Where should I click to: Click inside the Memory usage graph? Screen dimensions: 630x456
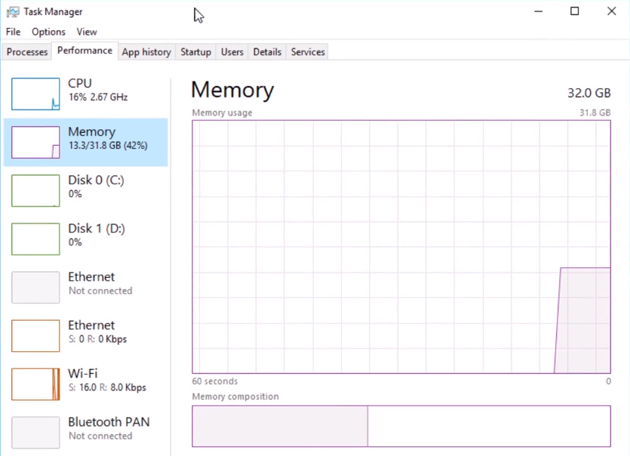[x=401, y=247]
